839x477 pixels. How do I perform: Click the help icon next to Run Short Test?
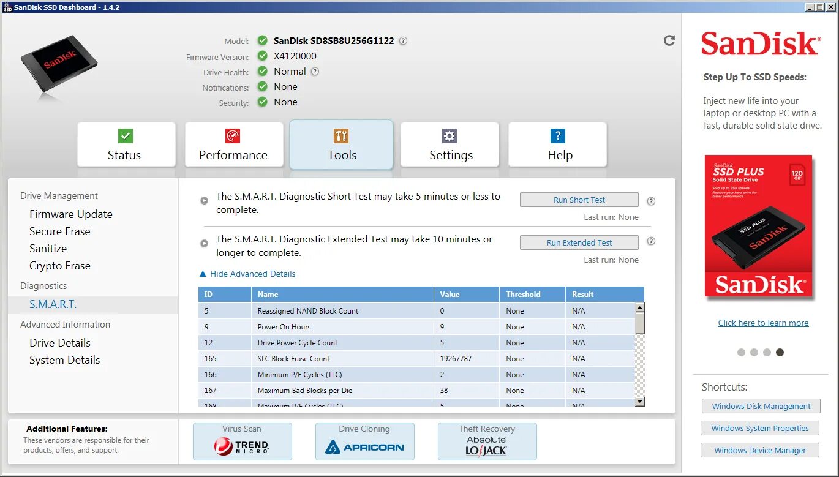click(651, 201)
